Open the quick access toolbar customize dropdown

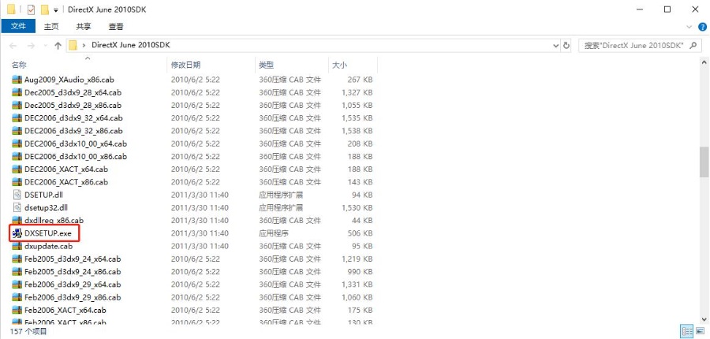tap(56, 10)
